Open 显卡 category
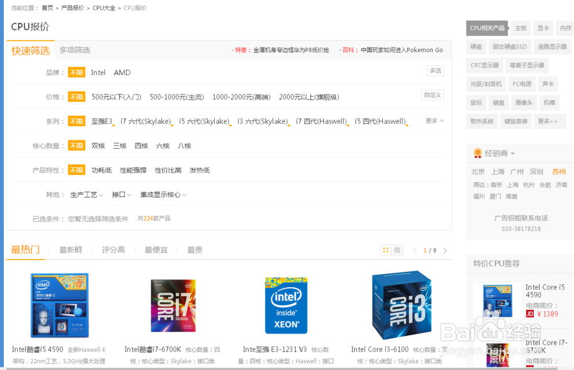The width and height of the screenshot is (574, 370). tap(543, 28)
